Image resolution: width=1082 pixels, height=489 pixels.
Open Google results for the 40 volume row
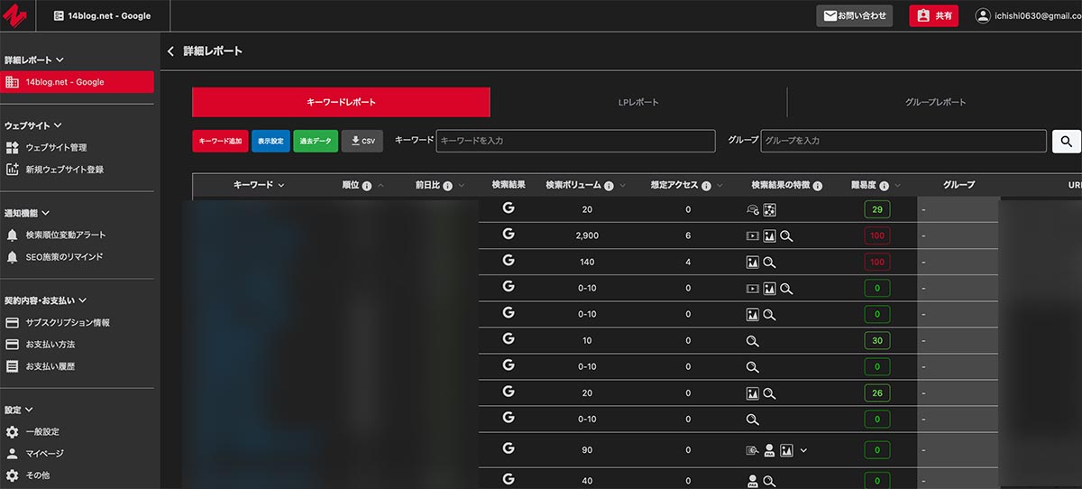[509, 479]
